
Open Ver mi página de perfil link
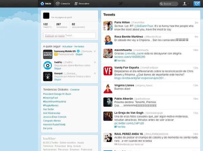[62, 18]
